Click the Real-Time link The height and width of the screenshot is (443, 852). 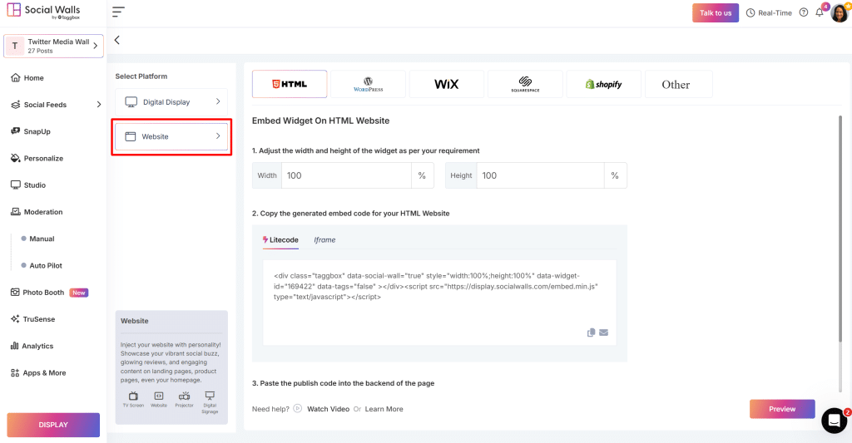point(769,12)
